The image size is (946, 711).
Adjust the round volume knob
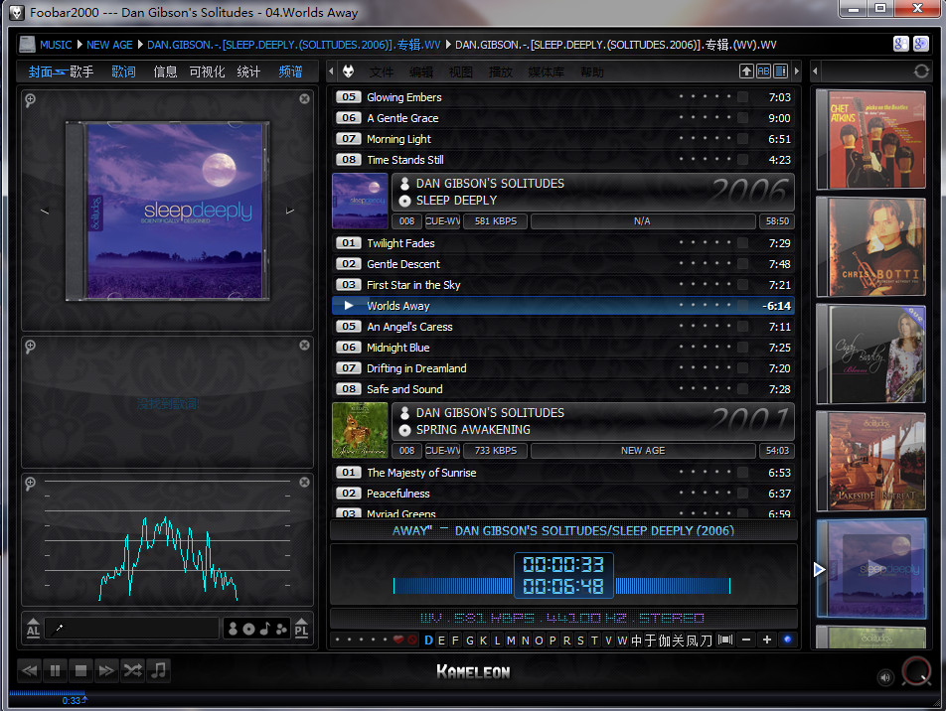click(x=916, y=671)
